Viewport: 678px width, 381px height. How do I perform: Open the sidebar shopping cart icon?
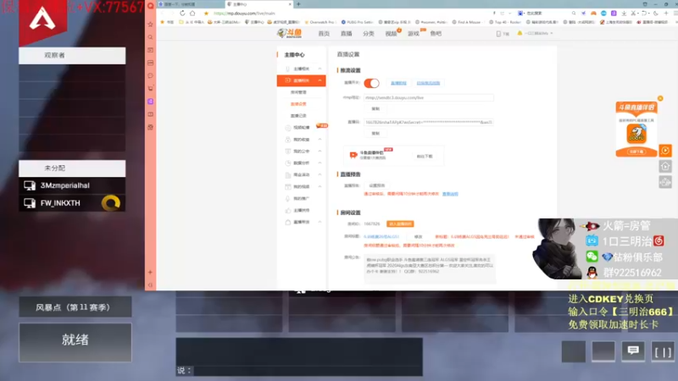(x=151, y=88)
